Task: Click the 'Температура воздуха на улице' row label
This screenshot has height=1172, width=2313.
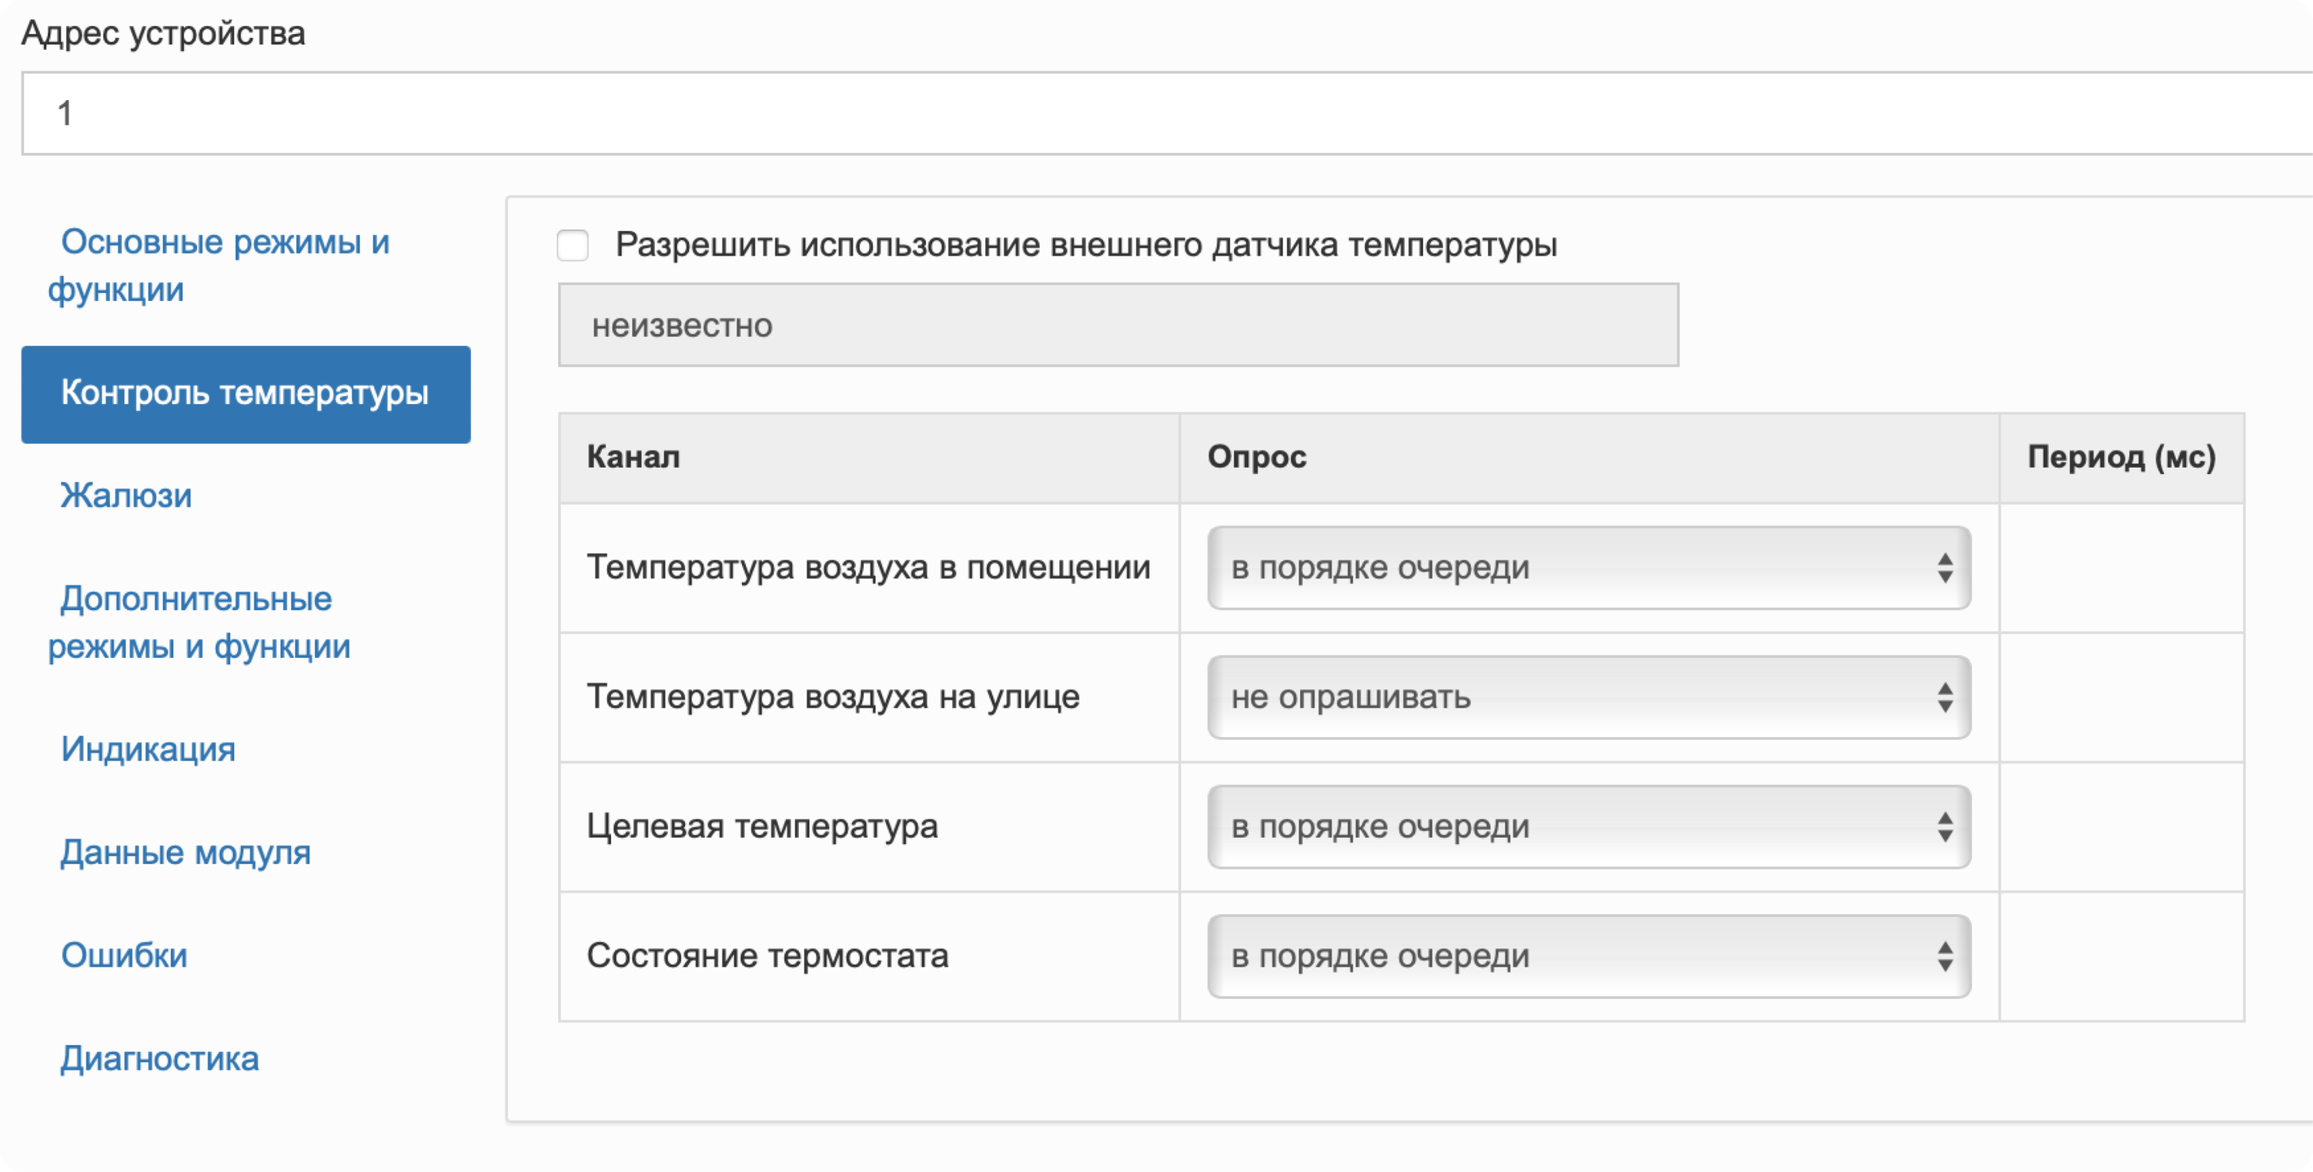Action: coord(832,697)
